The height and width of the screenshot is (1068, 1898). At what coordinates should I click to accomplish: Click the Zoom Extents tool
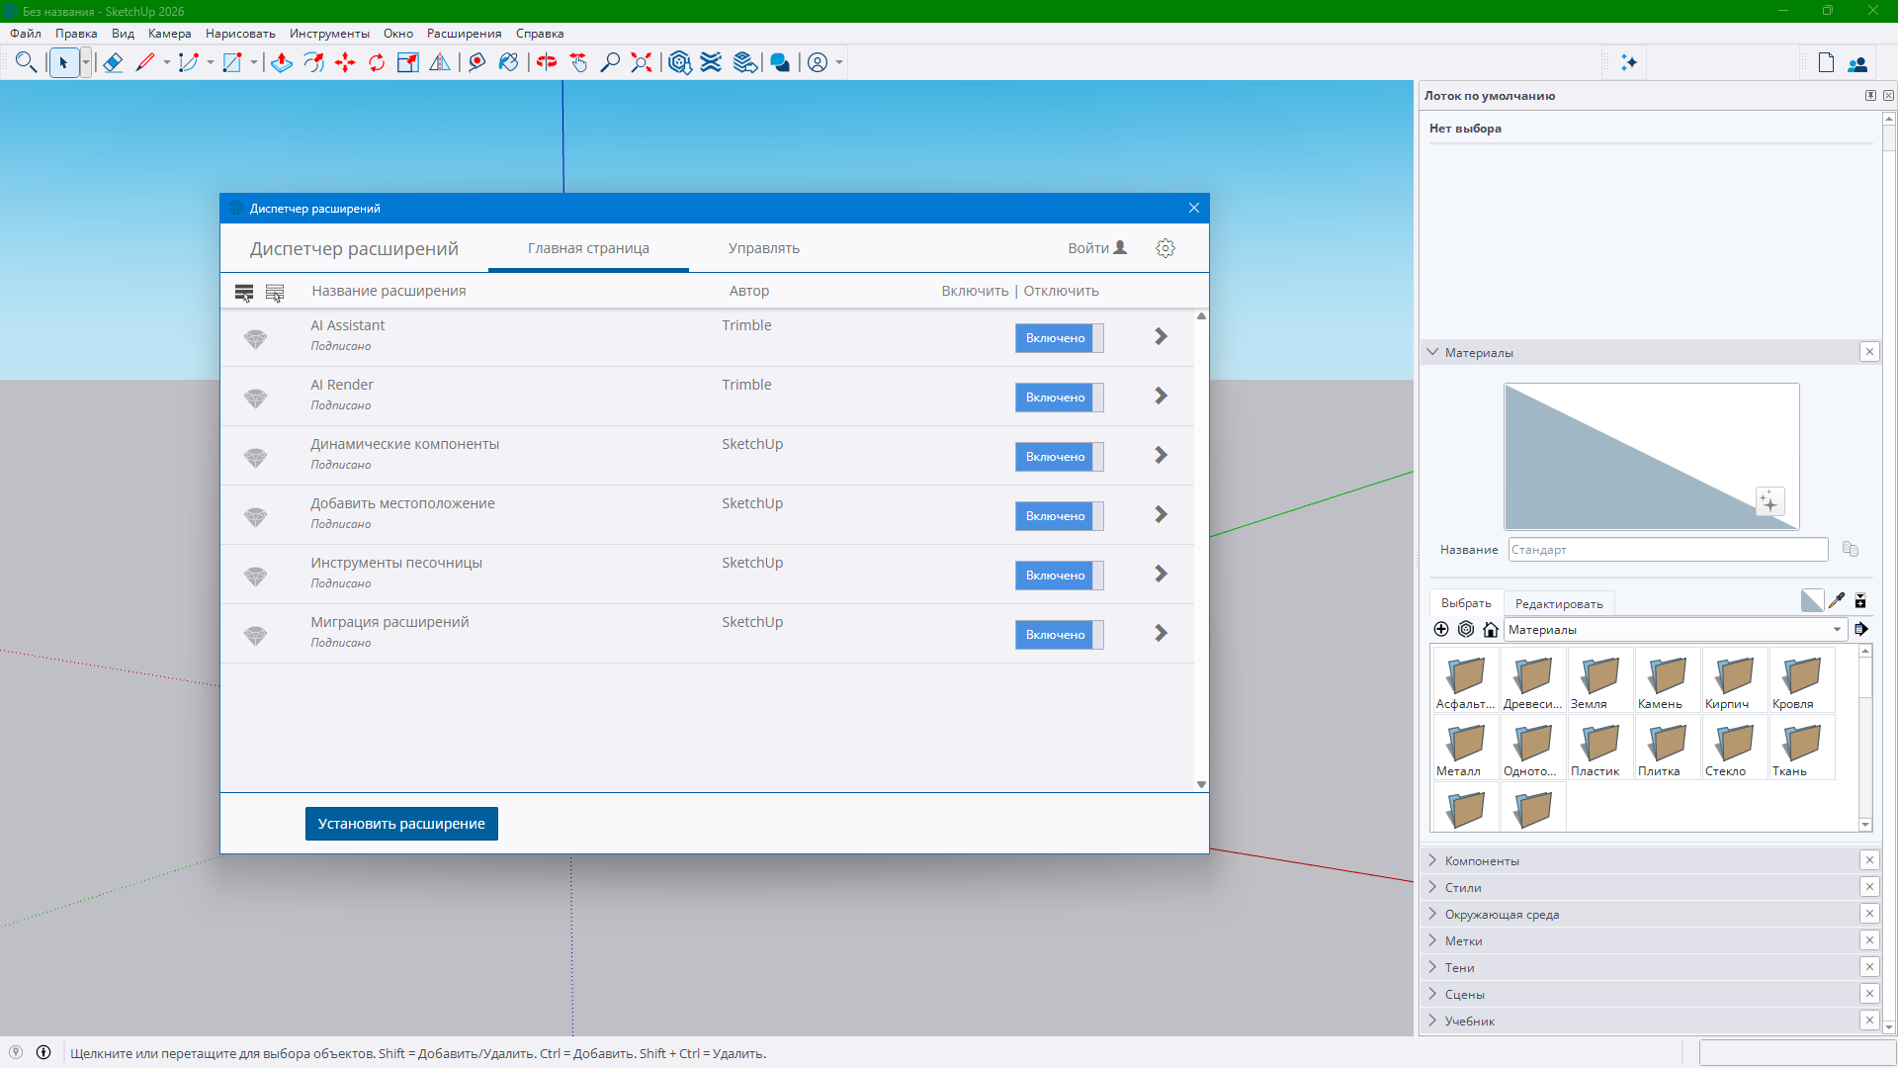pyautogui.click(x=642, y=62)
